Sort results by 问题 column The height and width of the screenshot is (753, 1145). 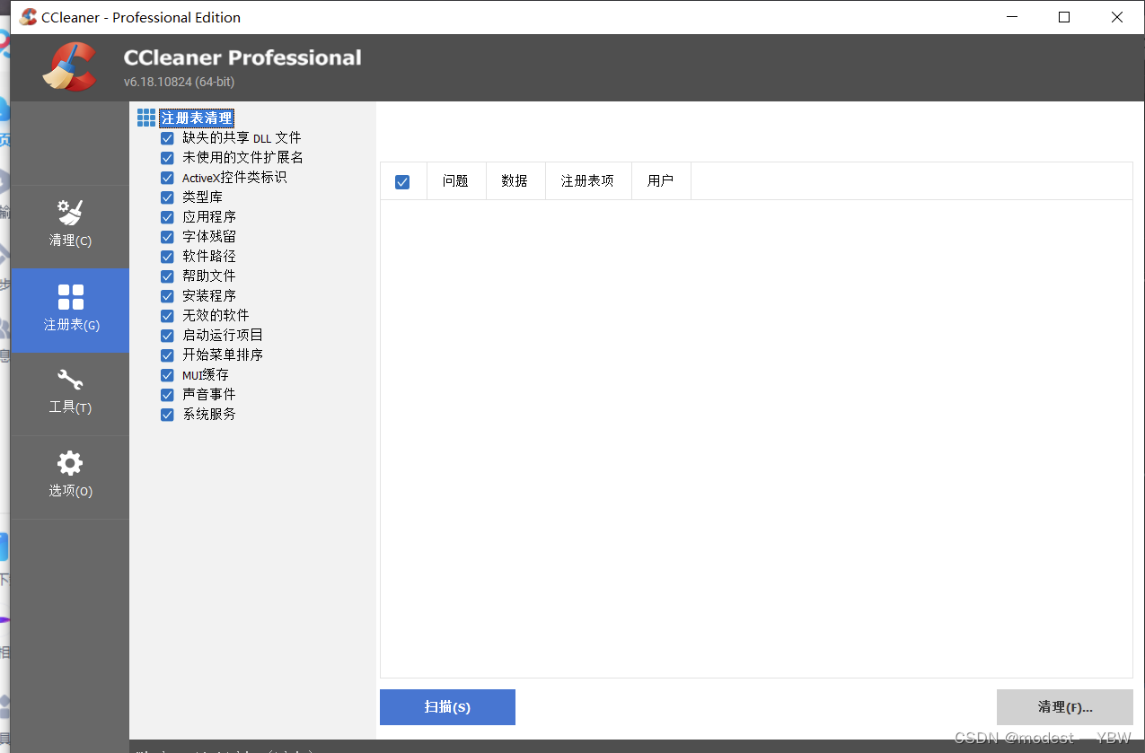(456, 180)
